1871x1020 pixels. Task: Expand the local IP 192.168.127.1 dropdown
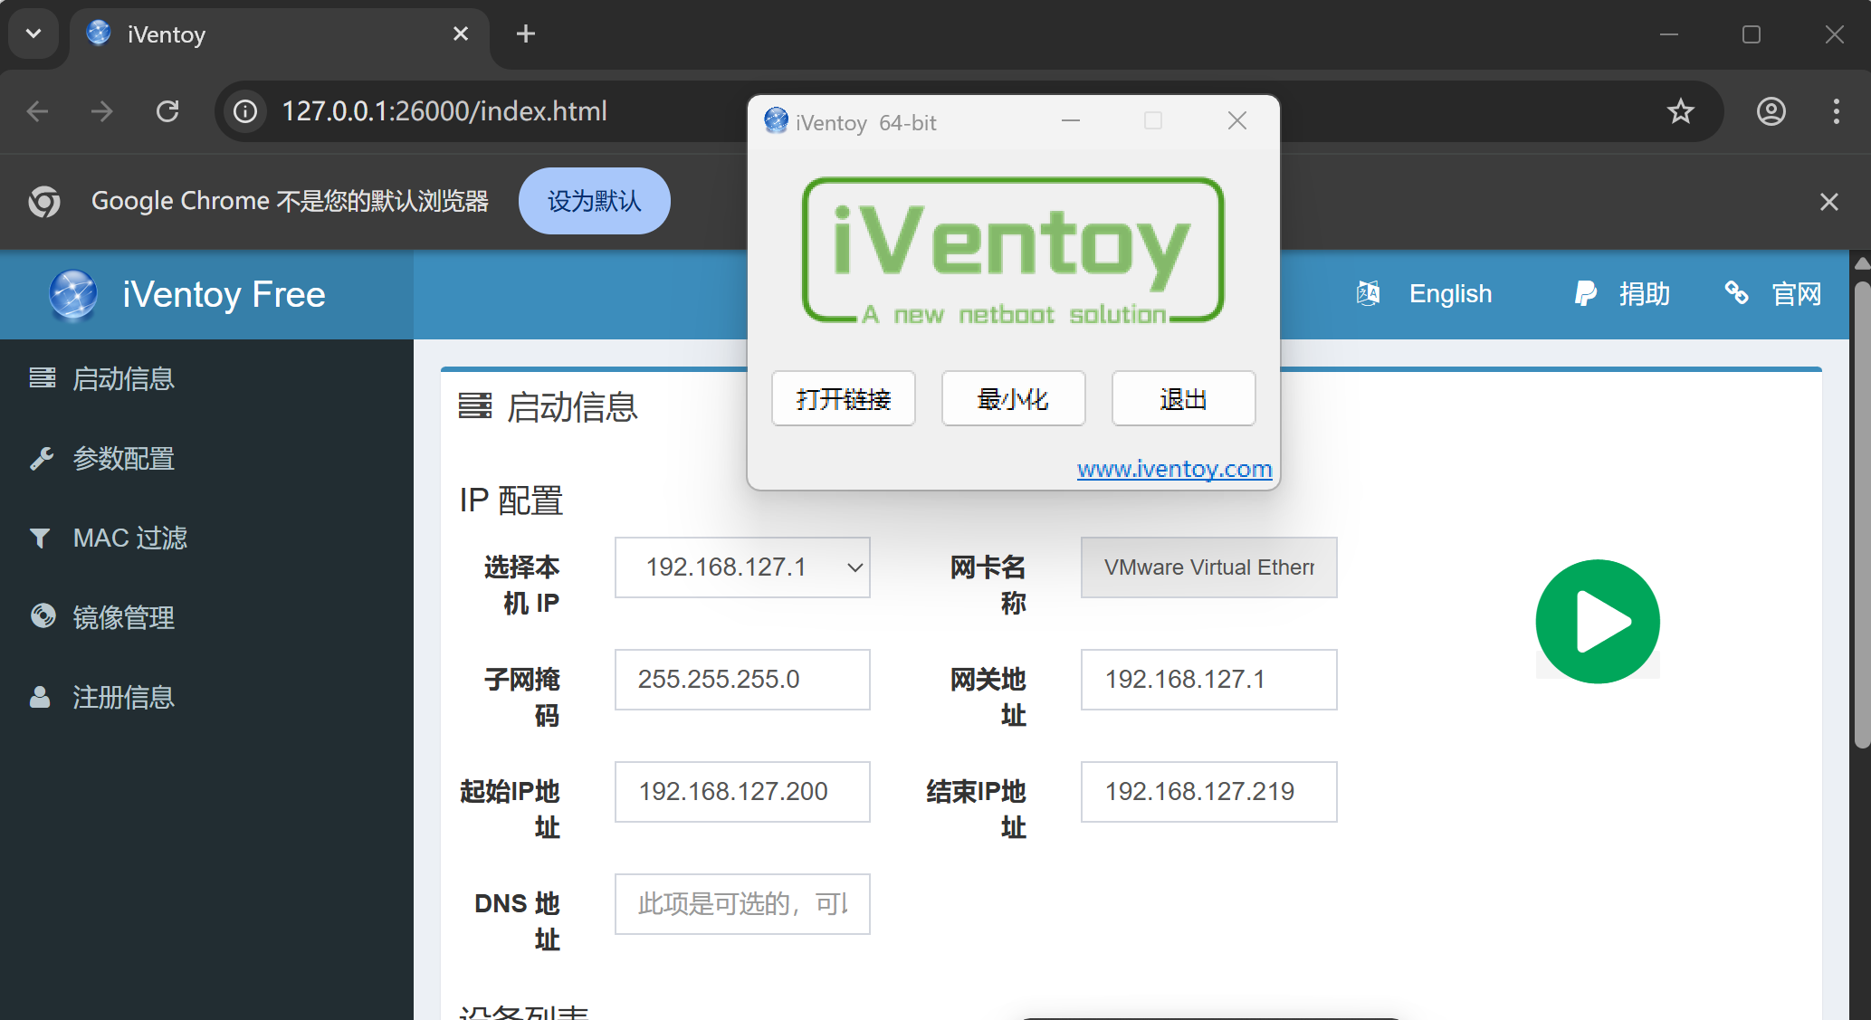(x=742, y=567)
